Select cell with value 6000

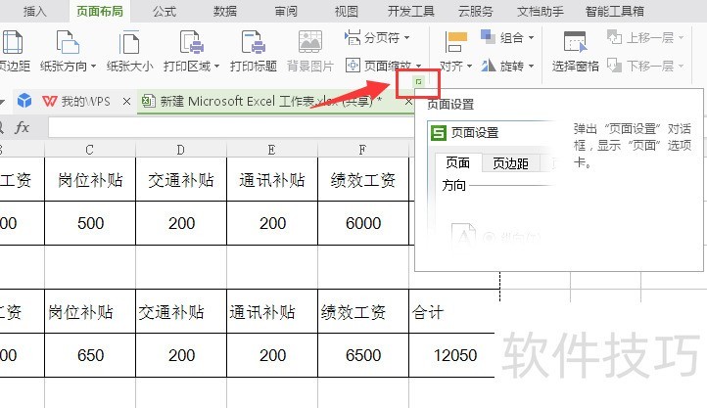(x=363, y=223)
